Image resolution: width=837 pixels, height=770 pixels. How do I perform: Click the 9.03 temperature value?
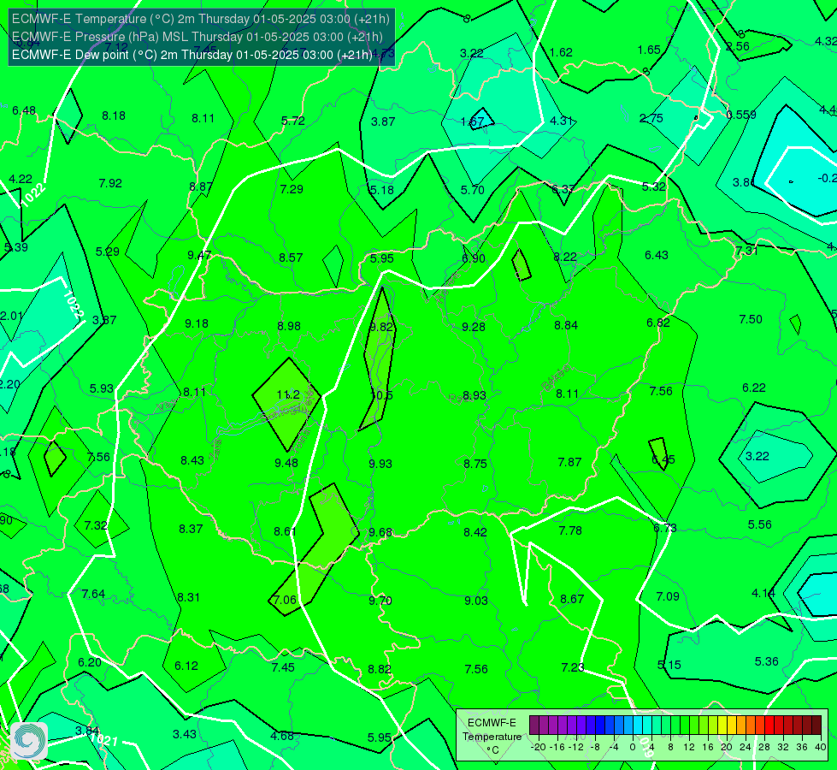click(x=475, y=601)
